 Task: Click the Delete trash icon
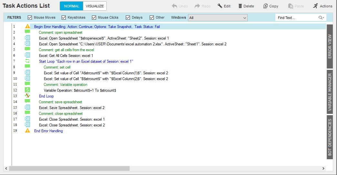coord(240,6)
